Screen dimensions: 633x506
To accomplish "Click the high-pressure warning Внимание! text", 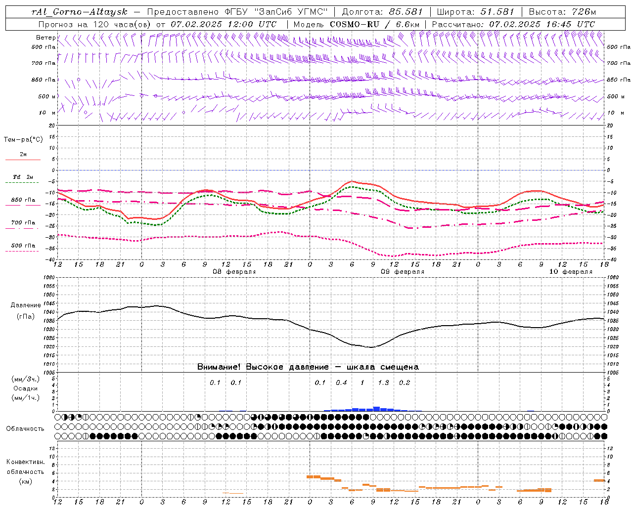I will pyautogui.click(x=308, y=367).
